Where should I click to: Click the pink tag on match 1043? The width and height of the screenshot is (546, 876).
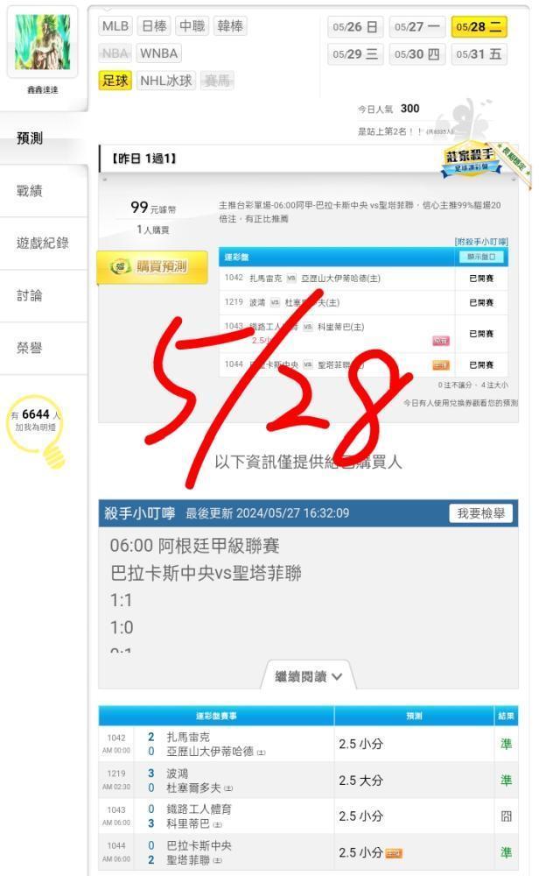point(441,340)
